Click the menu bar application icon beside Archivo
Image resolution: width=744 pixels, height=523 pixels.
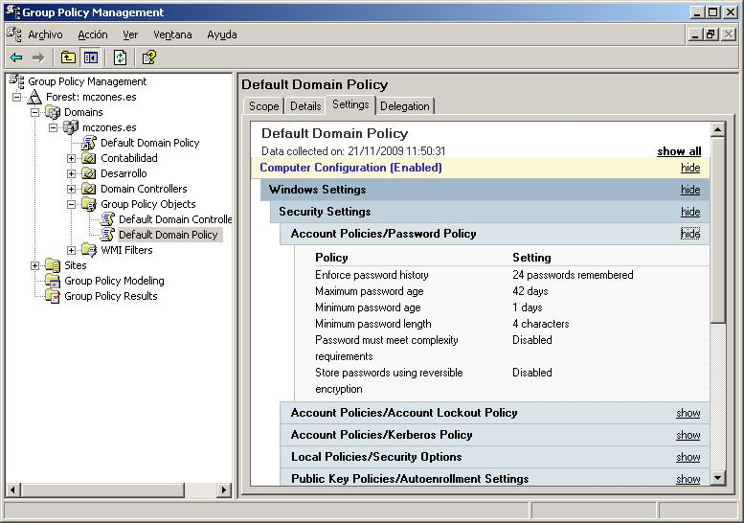point(13,34)
